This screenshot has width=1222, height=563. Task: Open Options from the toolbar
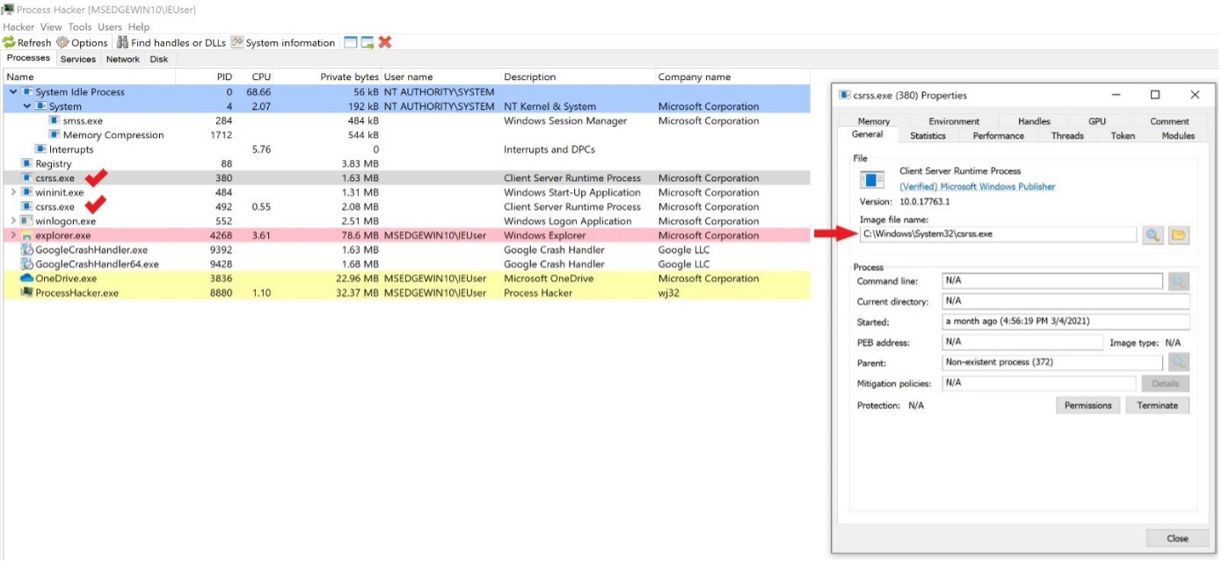coord(82,42)
